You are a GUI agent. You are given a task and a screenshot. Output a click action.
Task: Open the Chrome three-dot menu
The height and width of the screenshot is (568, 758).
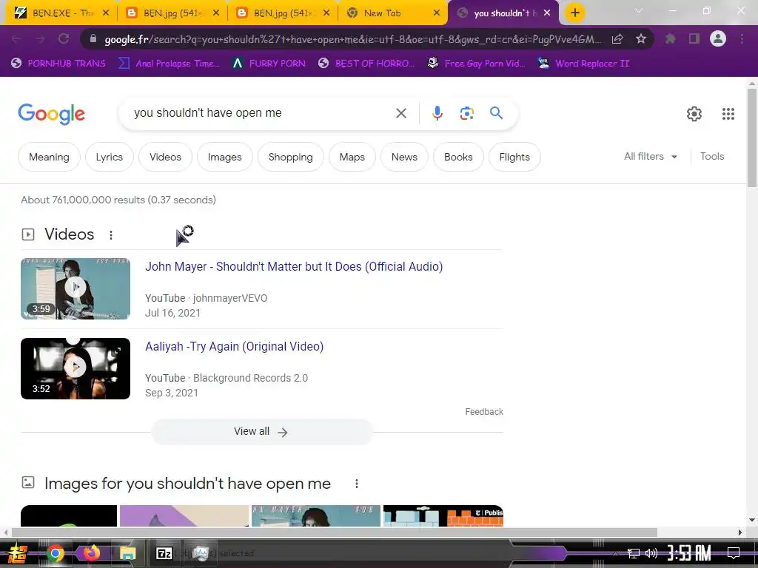click(x=742, y=39)
